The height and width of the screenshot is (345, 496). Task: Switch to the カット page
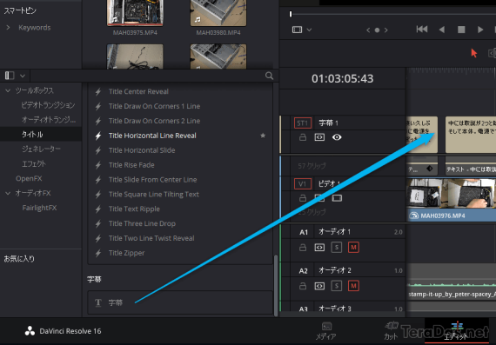point(392,331)
